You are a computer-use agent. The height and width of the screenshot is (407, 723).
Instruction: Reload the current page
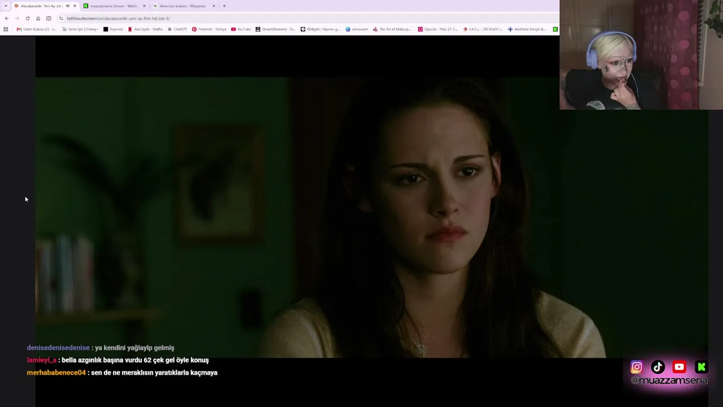click(28, 18)
